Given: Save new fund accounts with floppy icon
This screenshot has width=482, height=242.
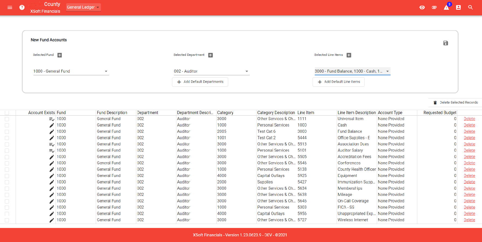Looking at the screenshot, I should (446, 43).
